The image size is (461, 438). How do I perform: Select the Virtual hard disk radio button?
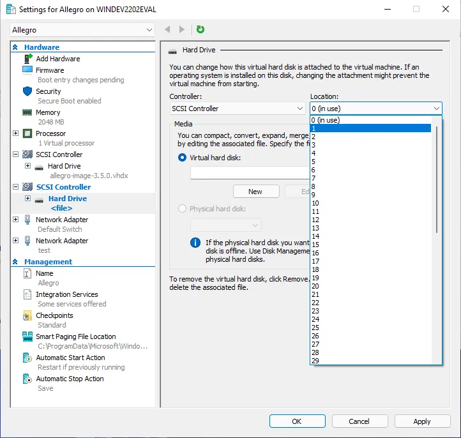[x=183, y=157]
